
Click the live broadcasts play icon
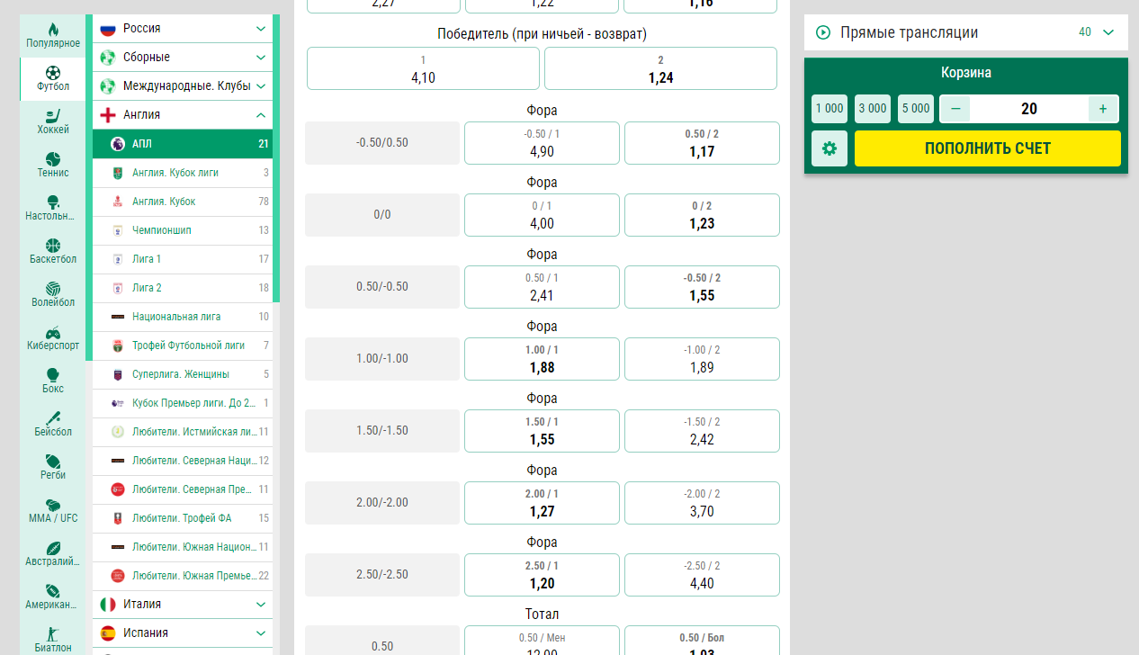[823, 32]
